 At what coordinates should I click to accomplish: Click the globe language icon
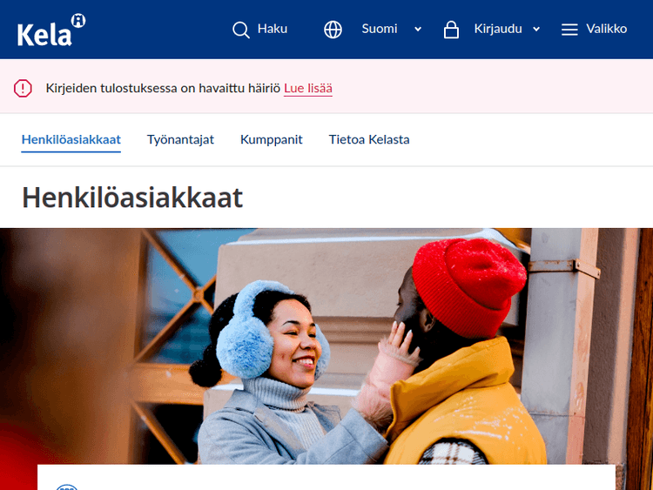(333, 30)
